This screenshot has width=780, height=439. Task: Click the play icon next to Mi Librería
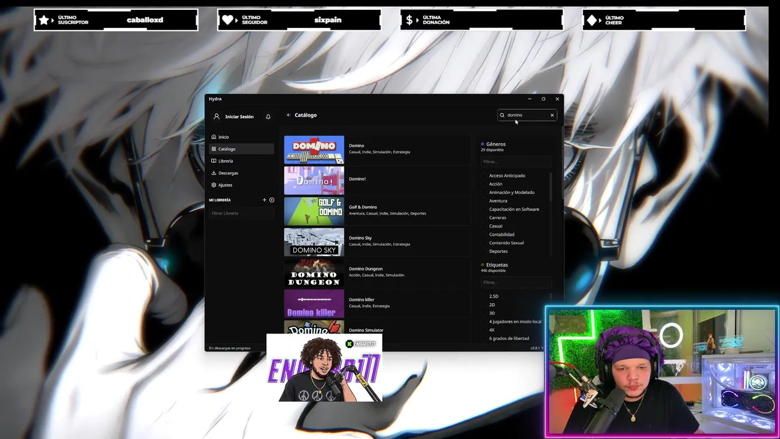(272, 200)
